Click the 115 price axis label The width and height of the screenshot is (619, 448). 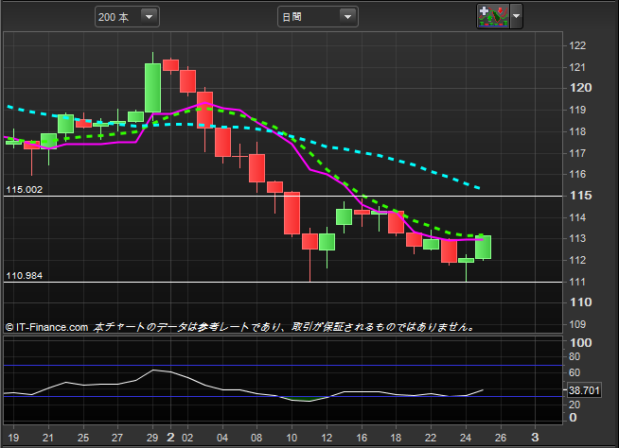tap(581, 196)
